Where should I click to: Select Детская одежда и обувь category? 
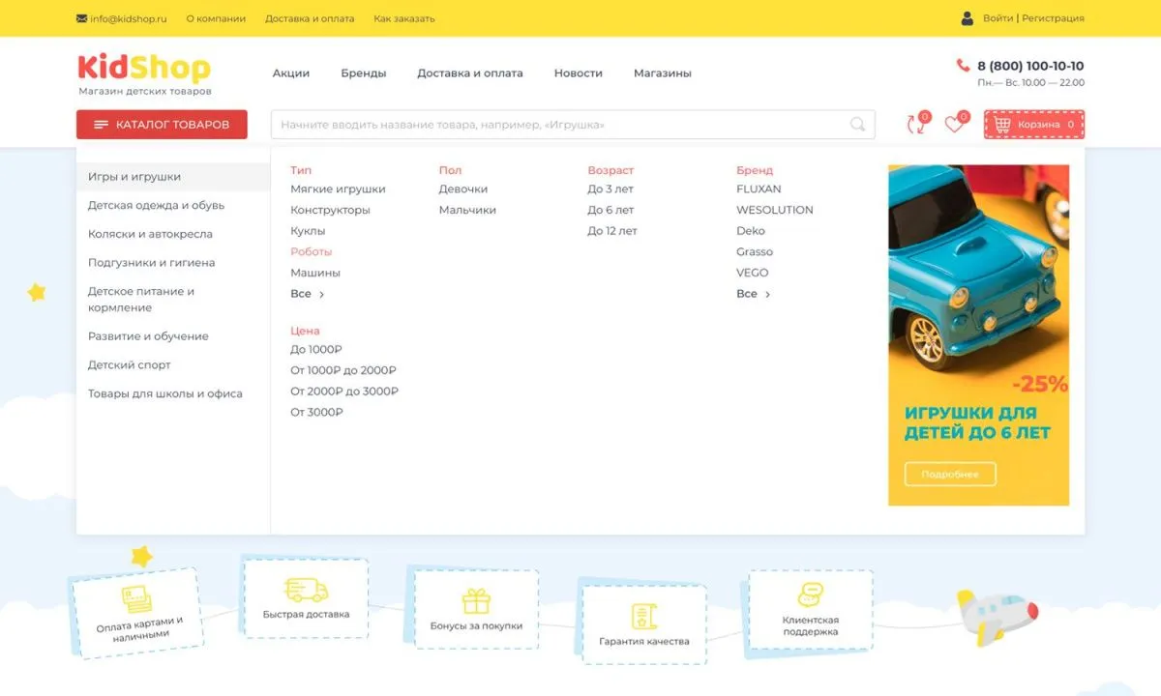[156, 206]
